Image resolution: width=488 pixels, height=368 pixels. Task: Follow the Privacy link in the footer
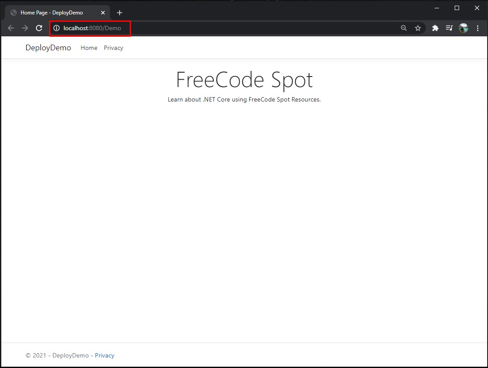coord(104,355)
